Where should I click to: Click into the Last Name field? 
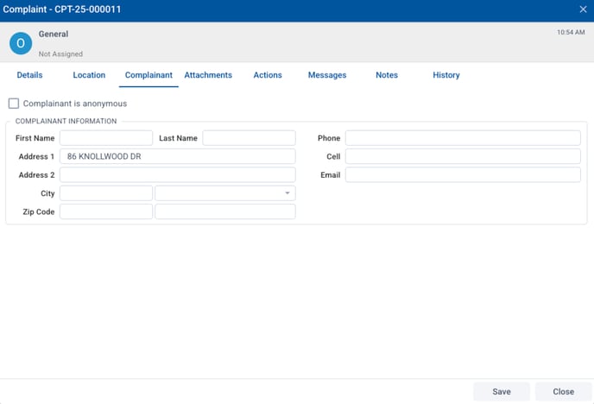[x=249, y=138]
